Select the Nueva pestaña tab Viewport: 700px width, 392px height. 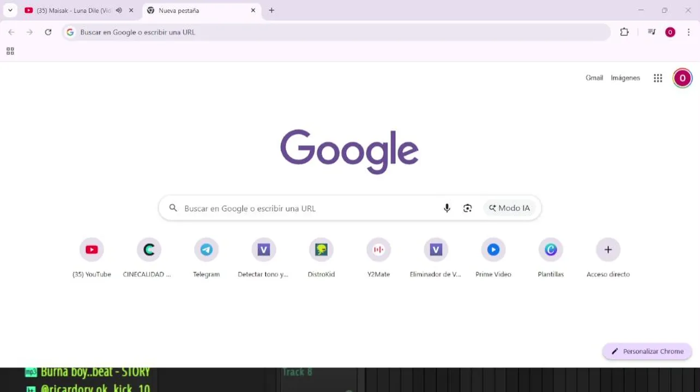[201, 10]
